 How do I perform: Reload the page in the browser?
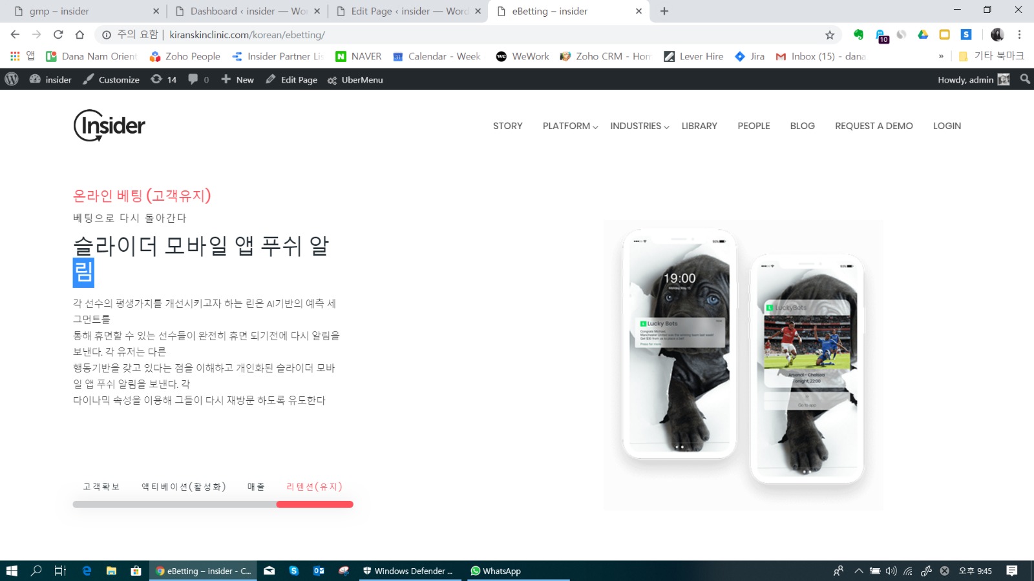pos(58,35)
